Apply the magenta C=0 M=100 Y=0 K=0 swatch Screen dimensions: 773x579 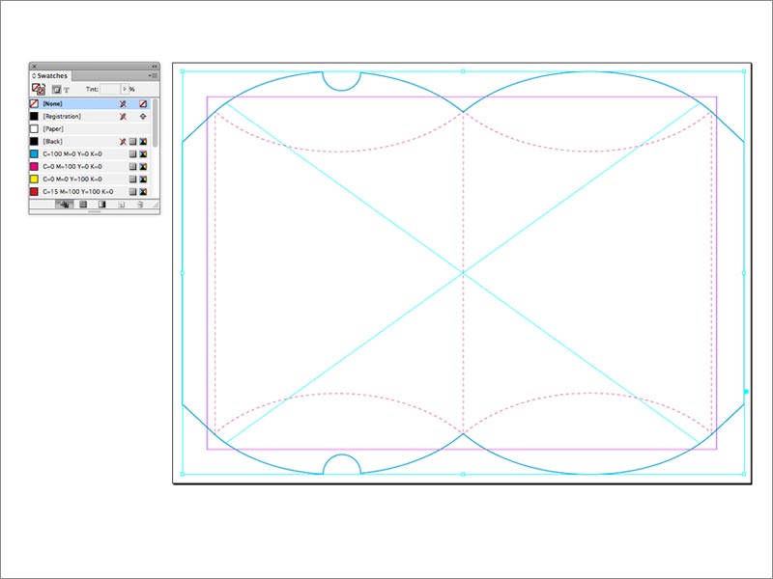pos(77,166)
